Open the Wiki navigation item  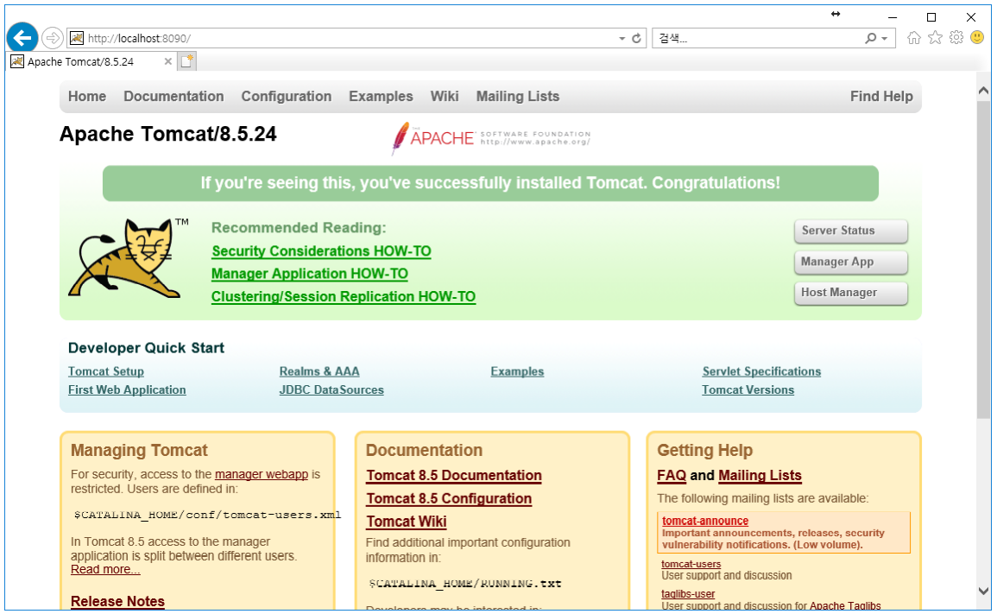tap(445, 96)
